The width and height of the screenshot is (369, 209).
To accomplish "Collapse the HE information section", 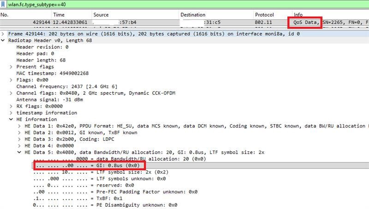I will click(x=12, y=119).
